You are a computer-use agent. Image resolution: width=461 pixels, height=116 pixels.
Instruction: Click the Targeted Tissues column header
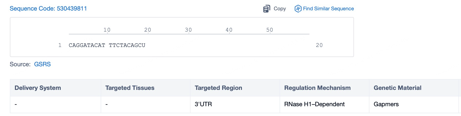click(x=130, y=88)
